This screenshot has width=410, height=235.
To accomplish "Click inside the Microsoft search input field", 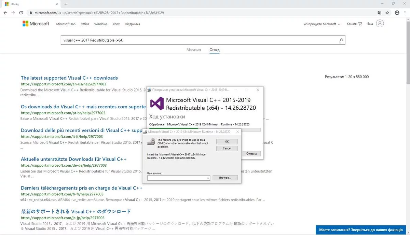I will [198, 40].
